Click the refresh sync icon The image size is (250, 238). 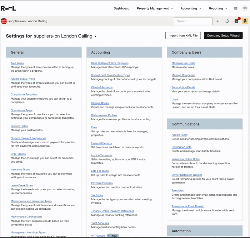[227, 21]
